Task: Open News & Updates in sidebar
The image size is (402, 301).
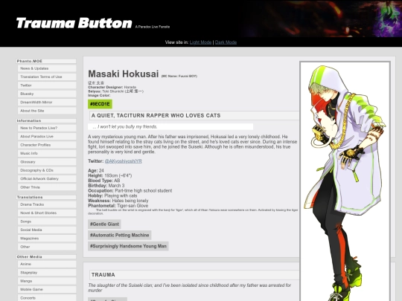Action: [x=47, y=68]
